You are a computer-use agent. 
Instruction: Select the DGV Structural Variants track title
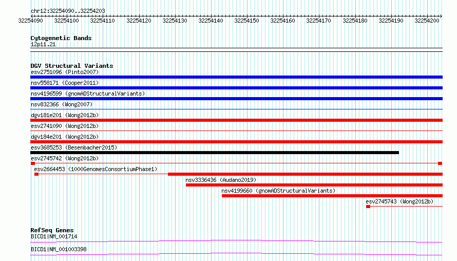pos(72,66)
